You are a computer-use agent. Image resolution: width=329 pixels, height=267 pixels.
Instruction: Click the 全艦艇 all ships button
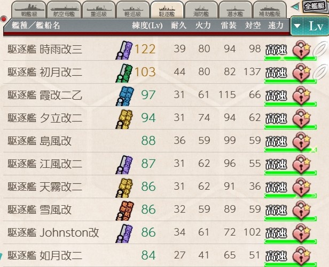coord(314,6)
